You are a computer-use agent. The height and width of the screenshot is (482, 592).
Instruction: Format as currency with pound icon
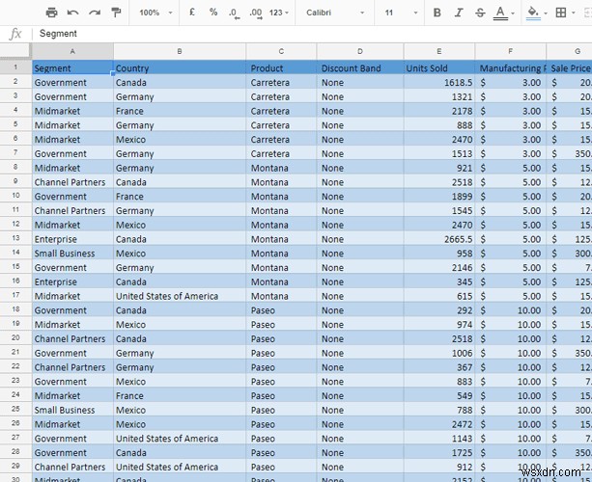coord(192,13)
